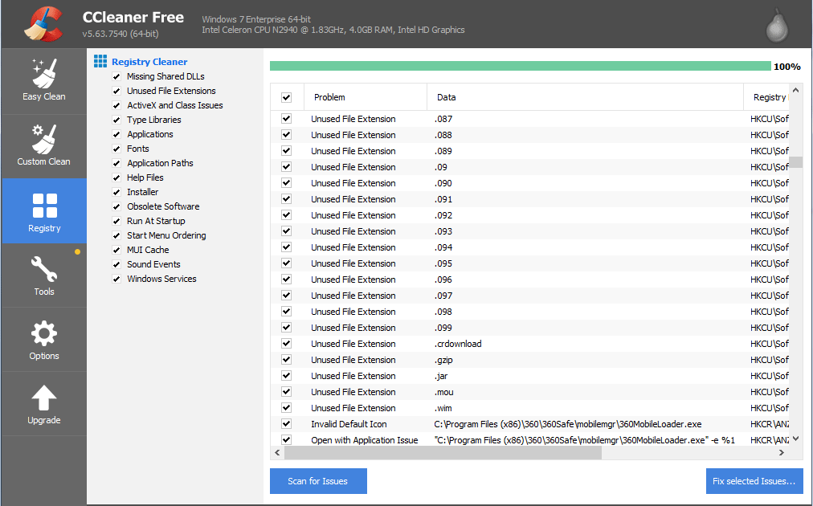Click the Registry Cleaner grid icon
This screenshot has height=506, width=813.
click(x=100, y=61)
